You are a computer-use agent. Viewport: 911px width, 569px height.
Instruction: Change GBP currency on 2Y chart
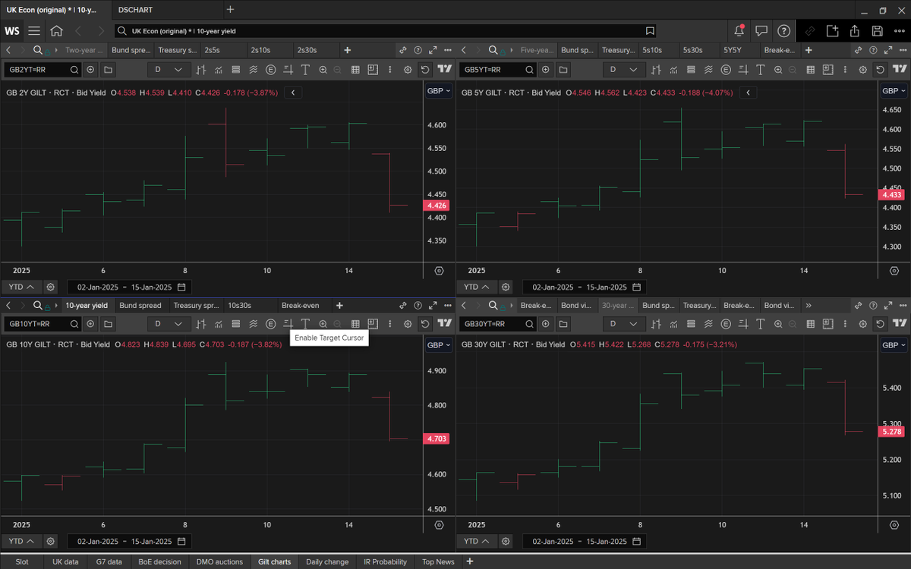tap(438, 91)
